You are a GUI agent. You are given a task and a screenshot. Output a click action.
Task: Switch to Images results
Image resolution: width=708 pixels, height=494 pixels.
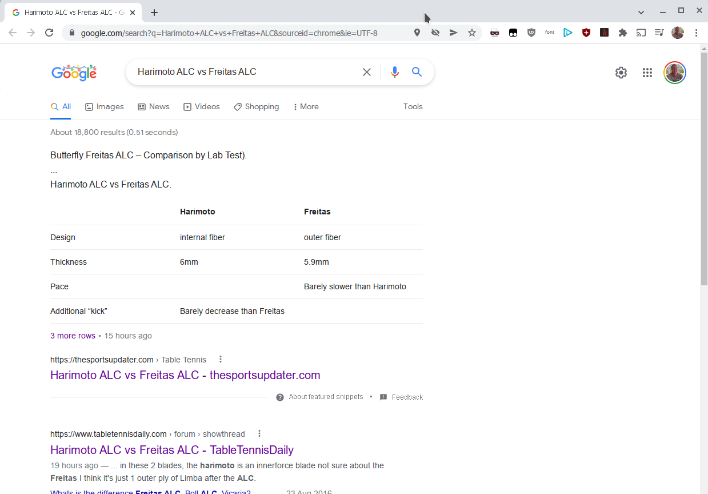click(105, 107)
